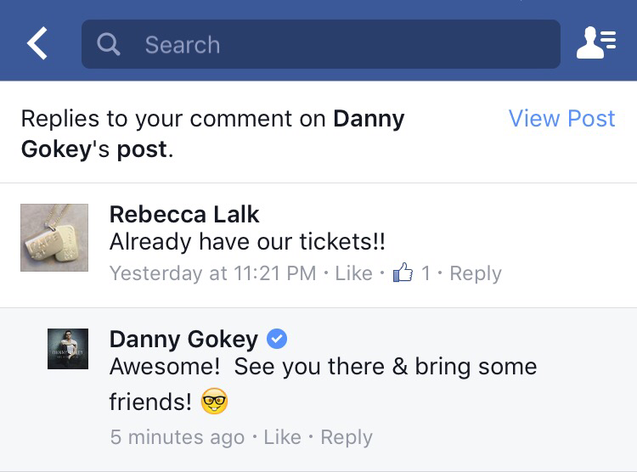Reply to Rebecca Lalk's comment
Image resolution: width=637 pixels, height=472 pixels.
[x=475, y=273]
